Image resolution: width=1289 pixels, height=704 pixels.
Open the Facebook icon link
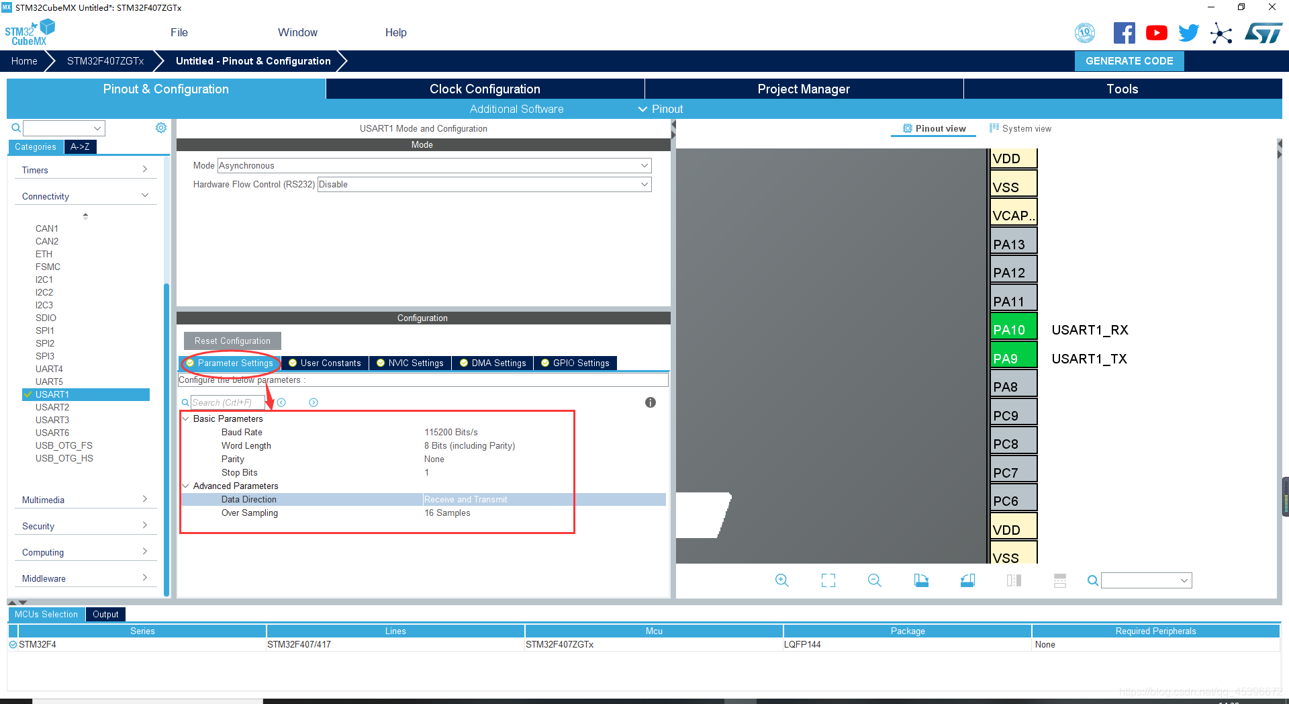(x=1124, y=33)
